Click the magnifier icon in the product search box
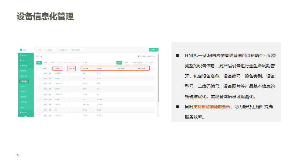 79,63
